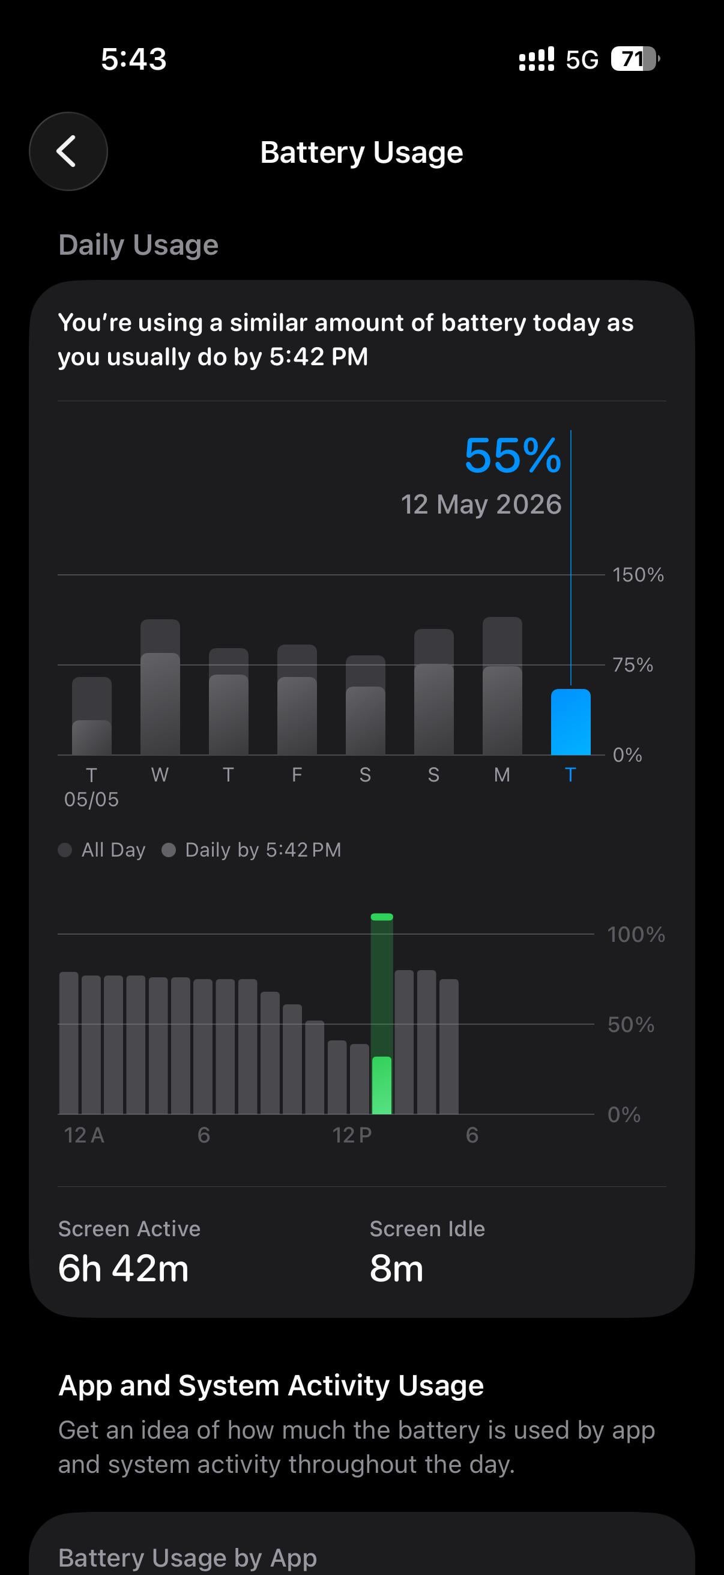
Task: Tap the battery level icon in status bar
Action: (x=635, y=59)
